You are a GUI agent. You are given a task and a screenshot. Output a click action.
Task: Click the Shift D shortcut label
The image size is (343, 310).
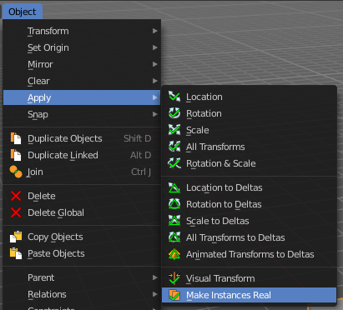click(x=138, y=138)
